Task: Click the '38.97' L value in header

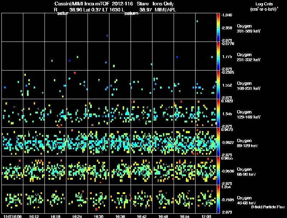Action: pyautogui.click(x=146, y=10)
